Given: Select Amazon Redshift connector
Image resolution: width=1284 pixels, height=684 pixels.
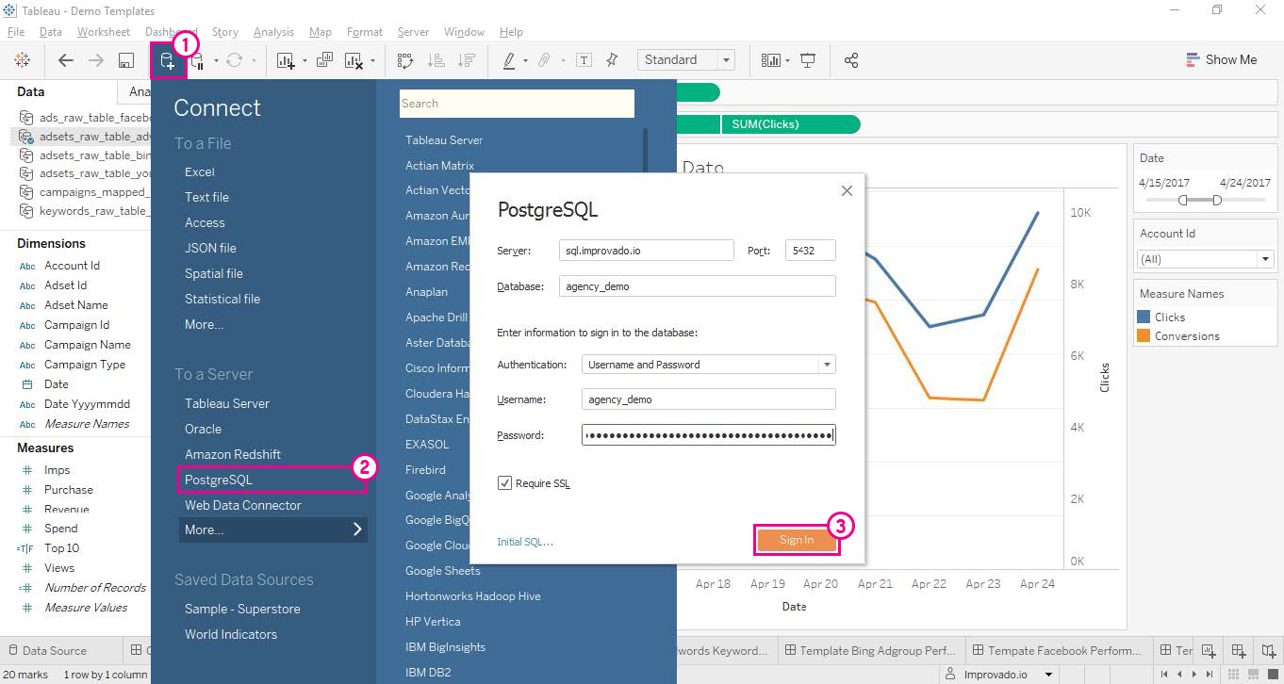Looking at the screenshot, I should (x=233, y=454).
